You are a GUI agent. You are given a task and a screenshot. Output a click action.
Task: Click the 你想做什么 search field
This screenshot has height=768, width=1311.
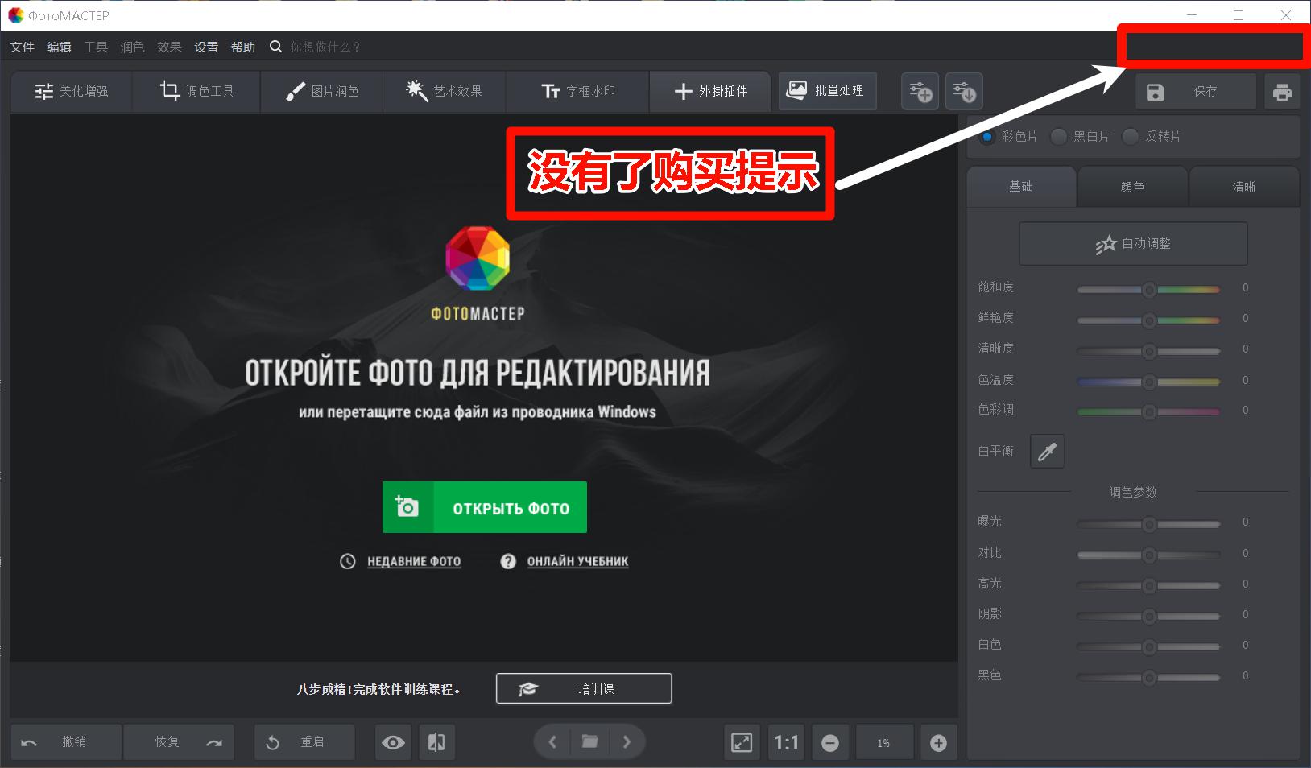pos(325,47)
